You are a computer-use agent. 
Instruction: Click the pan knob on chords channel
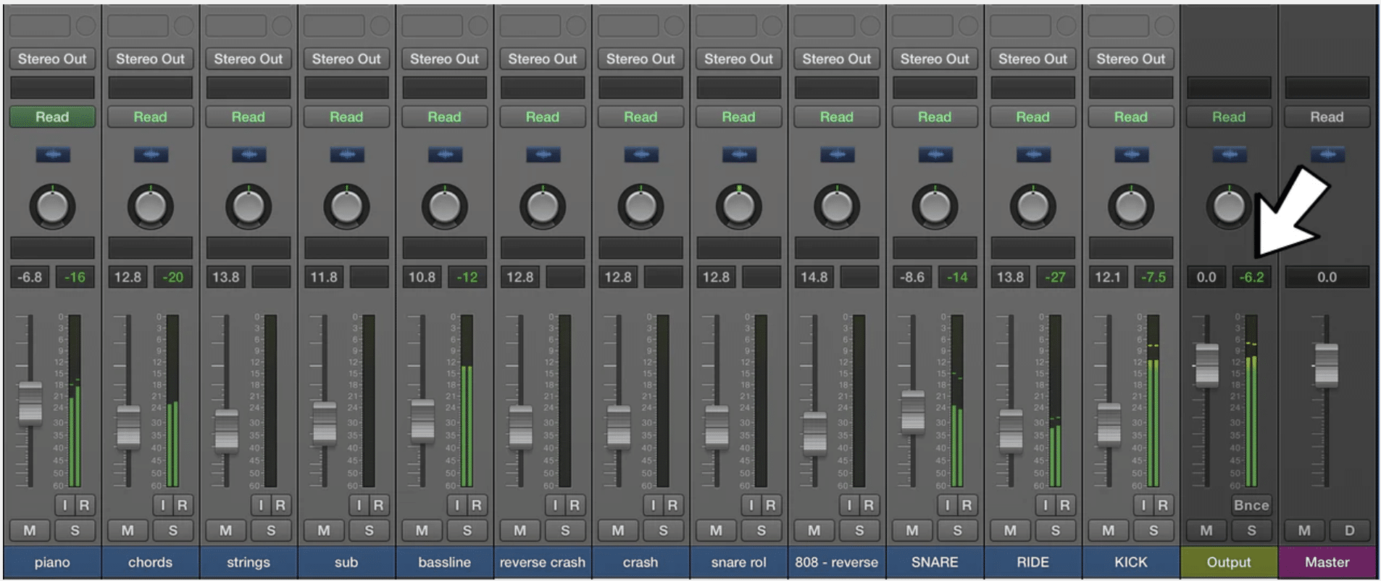150,206
